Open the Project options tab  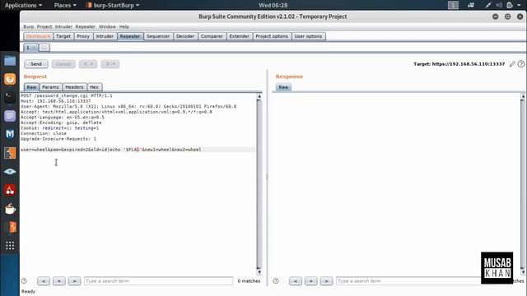click(272, 36)
